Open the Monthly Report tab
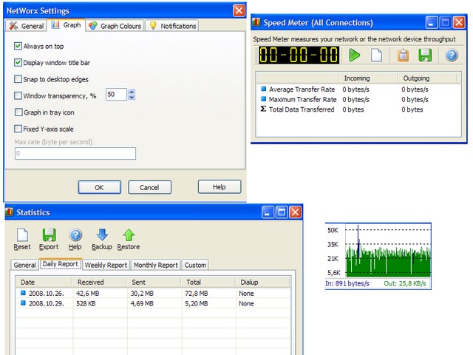 click(156, 265)
